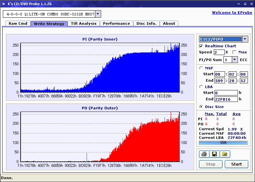Click the Done. status bar text
The height and width of the screenshot is (182, 255).
click(x=7, y=178)
